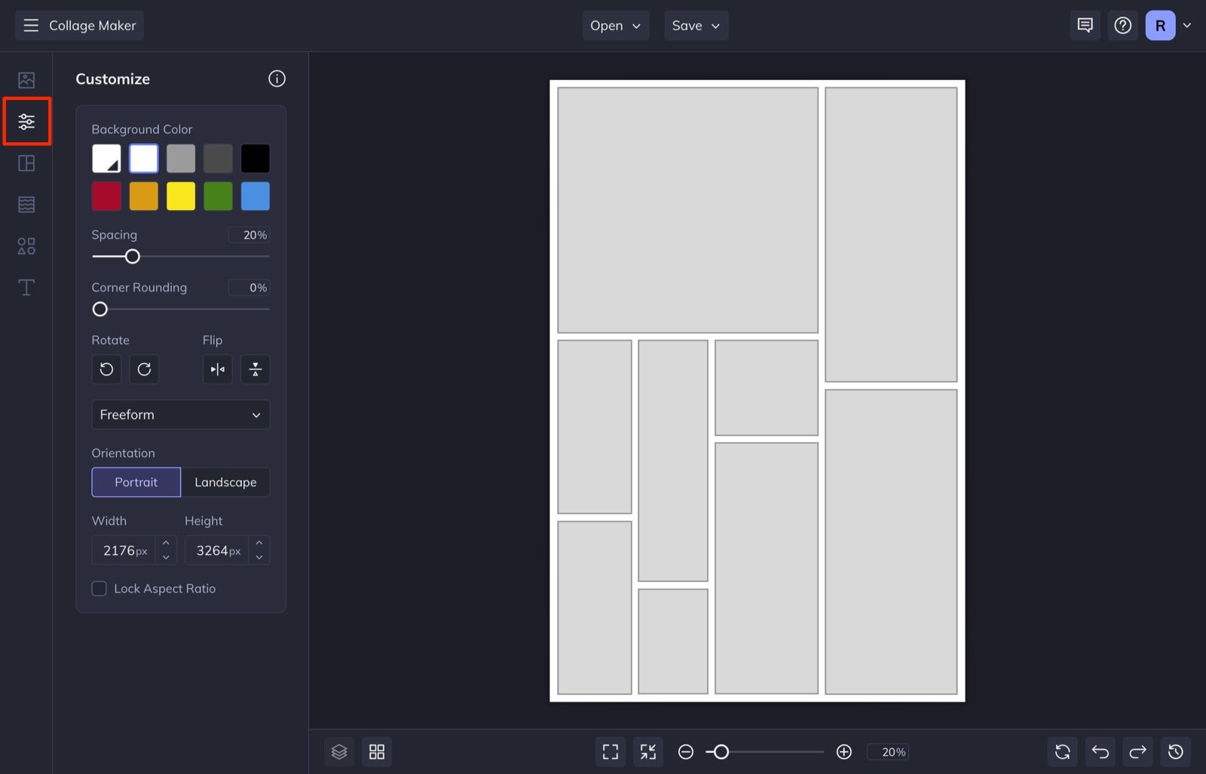Rotate the collage counterclockwise
This screenshot has height=774, width=1206.
tap(106, 369)
